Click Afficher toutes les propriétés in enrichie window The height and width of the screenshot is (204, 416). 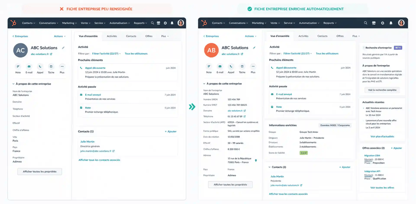[x=231, y=185]
